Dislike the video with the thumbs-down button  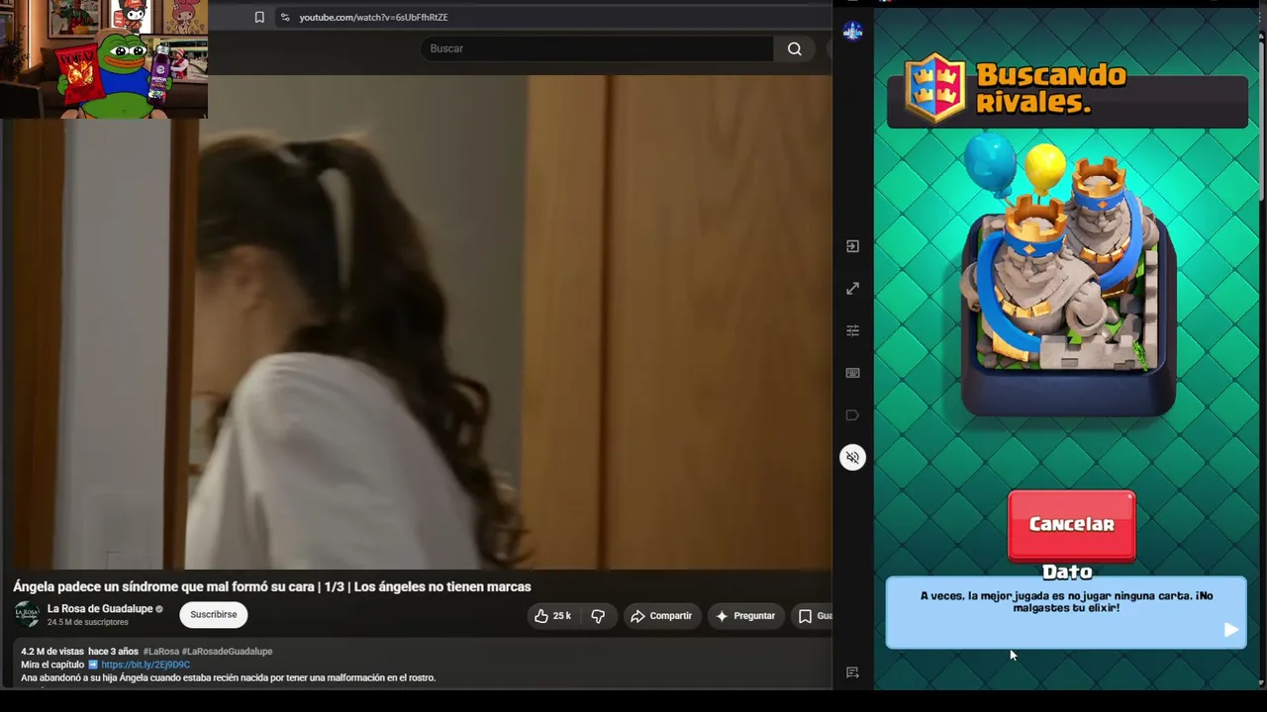pyautogui.click(x=598, y=616)
